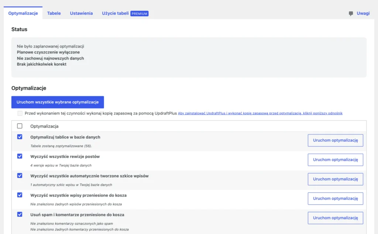
Task: Uncheck Wyczyść wszystkie rewizje postów
Action: (x=20, y=156)
